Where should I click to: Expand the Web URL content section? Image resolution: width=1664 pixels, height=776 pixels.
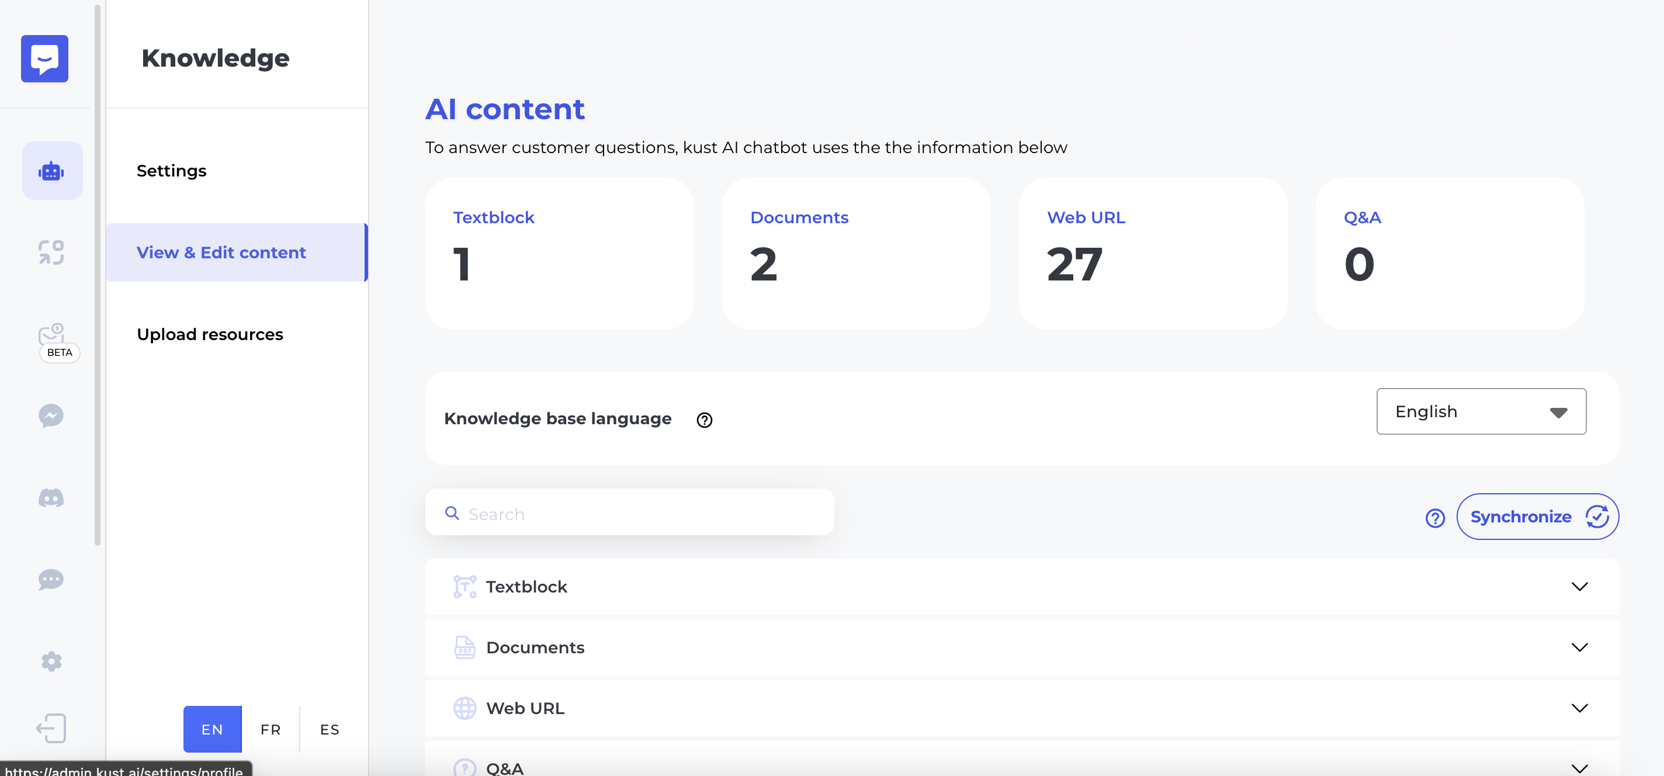[1579, 708]
